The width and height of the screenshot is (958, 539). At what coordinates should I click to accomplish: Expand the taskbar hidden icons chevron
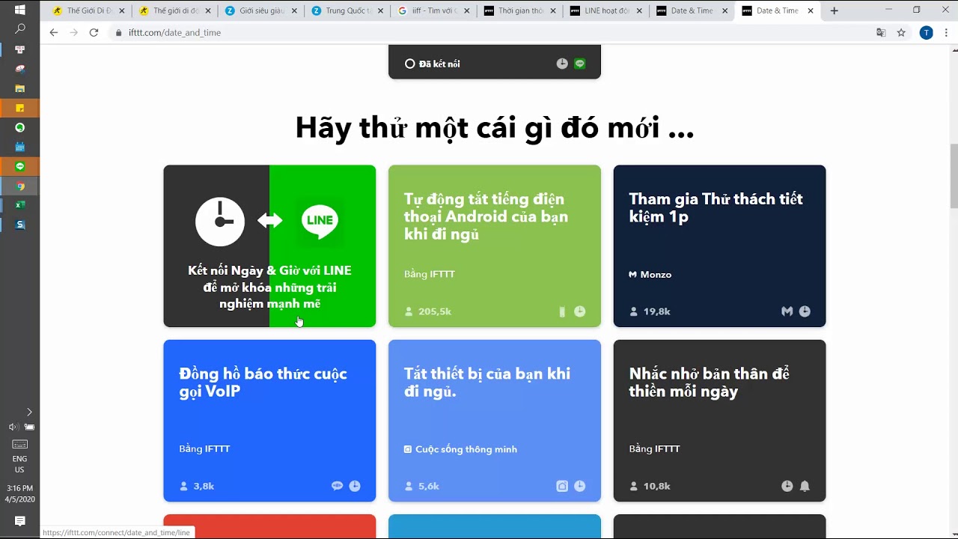[x=29, y=412]
